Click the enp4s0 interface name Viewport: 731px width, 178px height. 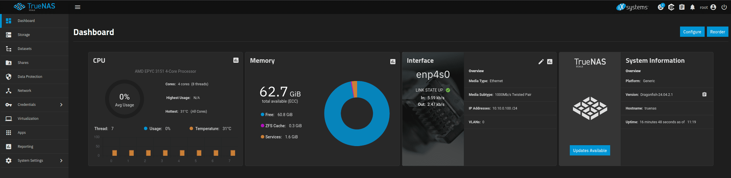point(433,74)
